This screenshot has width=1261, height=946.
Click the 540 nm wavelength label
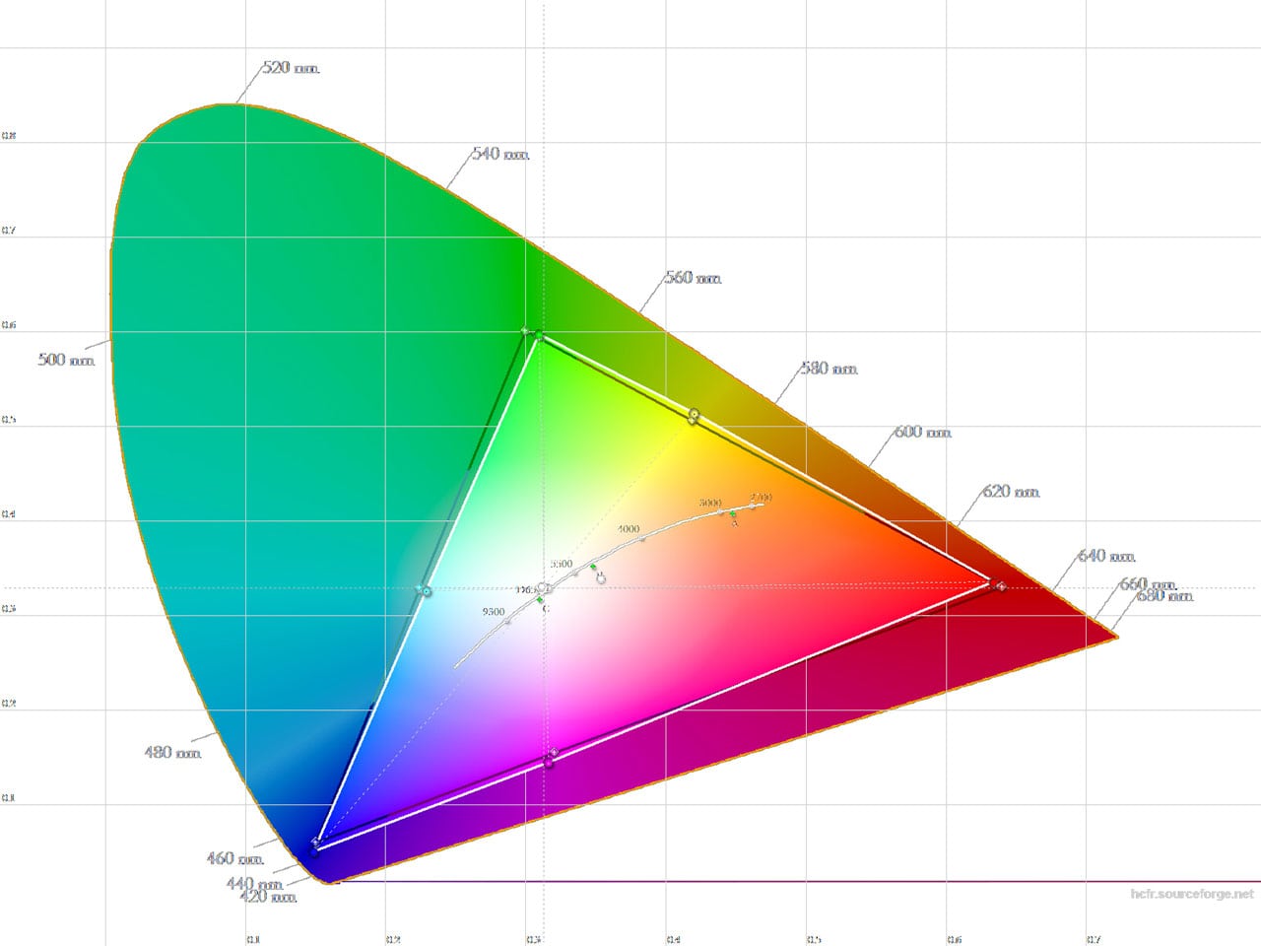(500, 154)
